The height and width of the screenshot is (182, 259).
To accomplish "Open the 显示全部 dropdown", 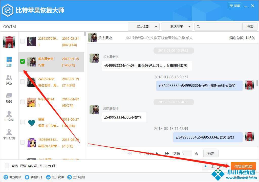I will [144, 27].
